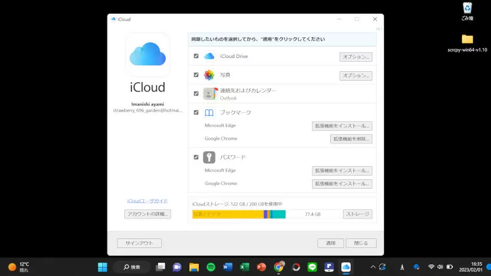Open Photos options (オプション) button
Screen dimensions: 491x276
pos(355,76)
